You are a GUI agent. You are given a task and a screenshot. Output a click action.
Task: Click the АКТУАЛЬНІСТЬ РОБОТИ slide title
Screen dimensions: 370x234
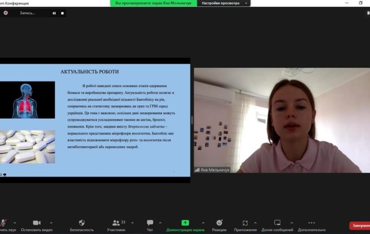(89, 72)
